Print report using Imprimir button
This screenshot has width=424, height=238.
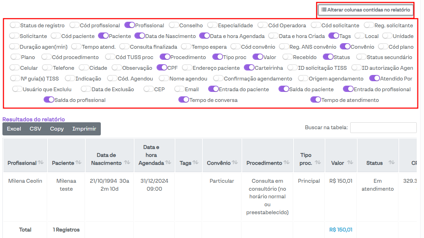[x=84, y=129]
